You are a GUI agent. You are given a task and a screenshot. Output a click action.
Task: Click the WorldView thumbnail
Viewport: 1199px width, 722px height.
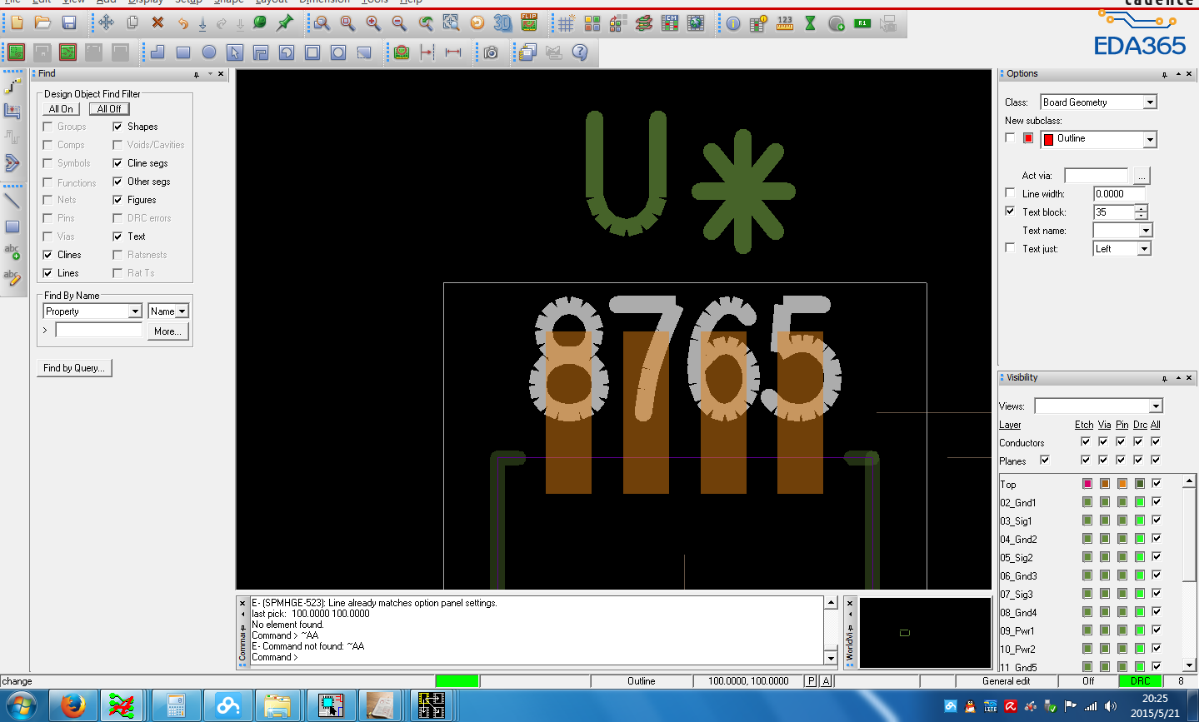coord(925,633)
